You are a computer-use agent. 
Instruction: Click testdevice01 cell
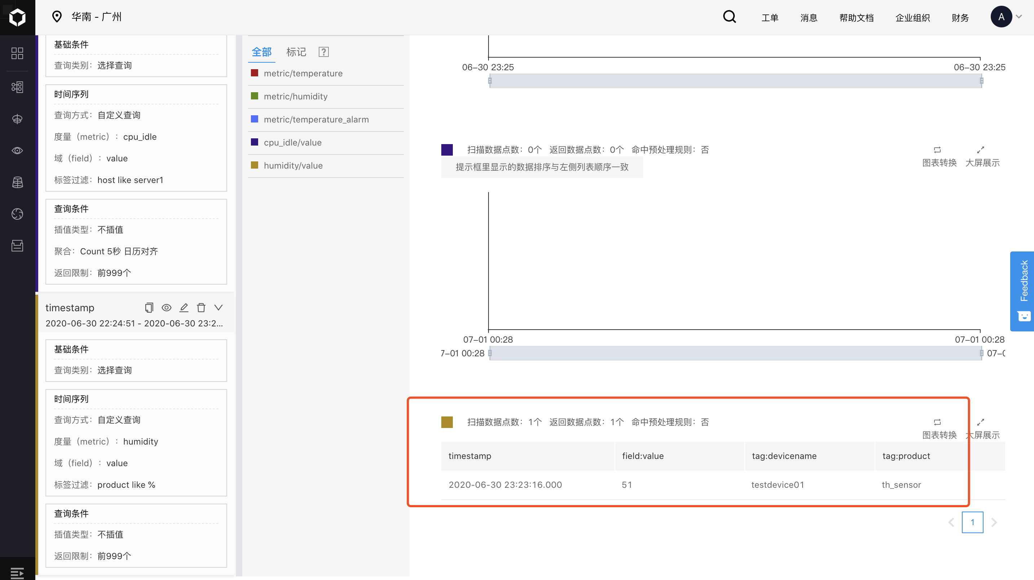pyautogui.click(x=778, y=485)
